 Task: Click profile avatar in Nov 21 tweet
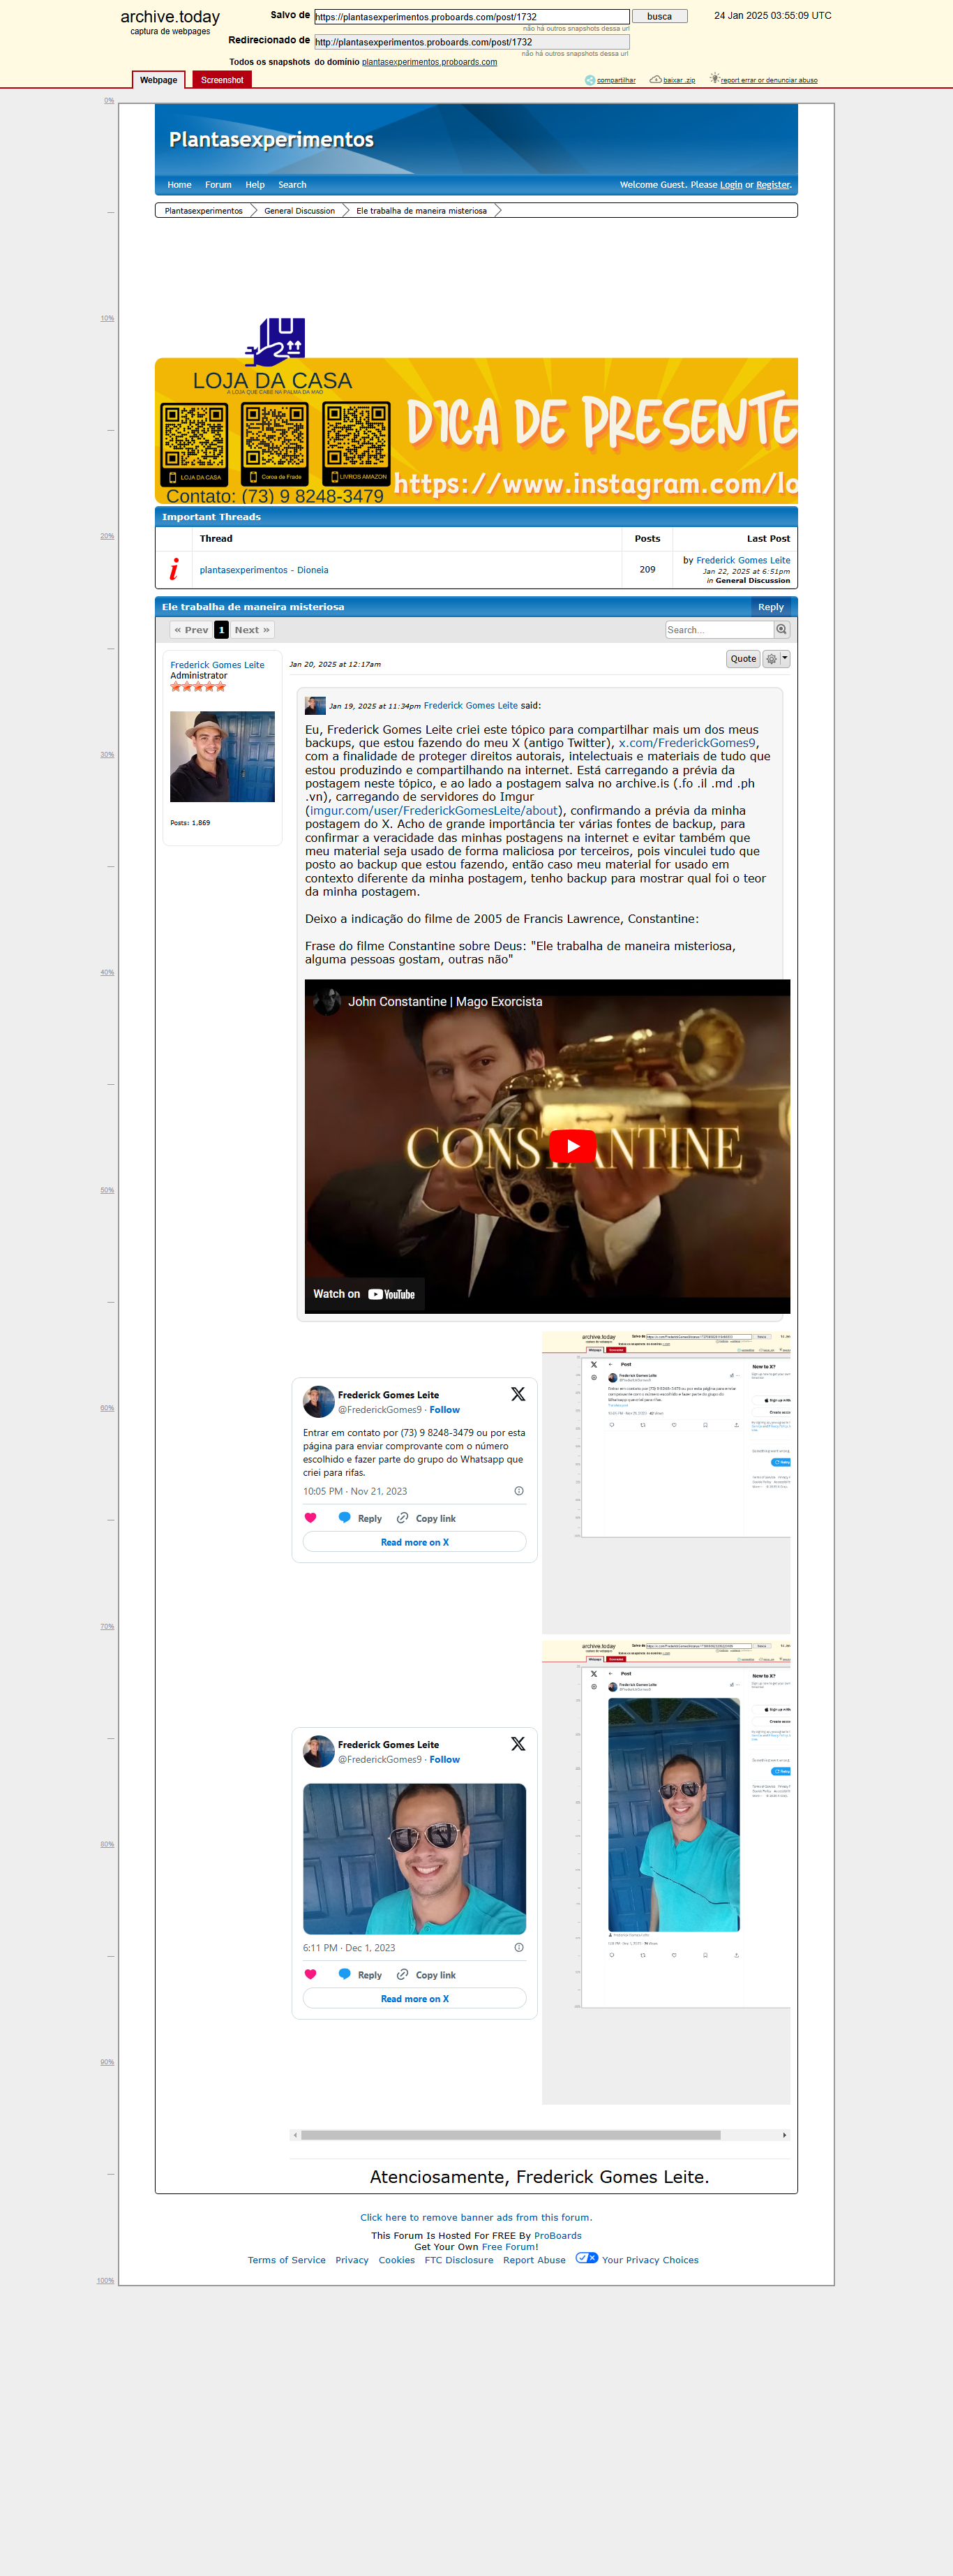(319, 1402)
